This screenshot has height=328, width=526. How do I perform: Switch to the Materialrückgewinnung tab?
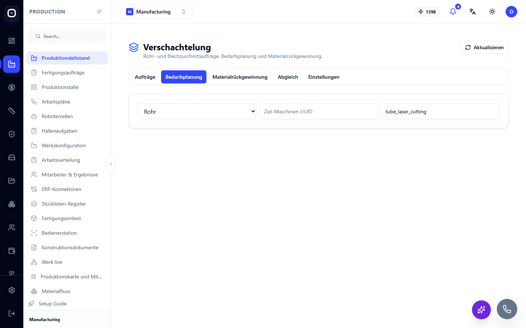[240, 77]
